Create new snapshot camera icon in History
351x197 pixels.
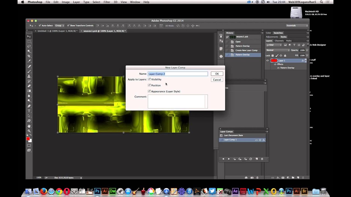[252, 178]
